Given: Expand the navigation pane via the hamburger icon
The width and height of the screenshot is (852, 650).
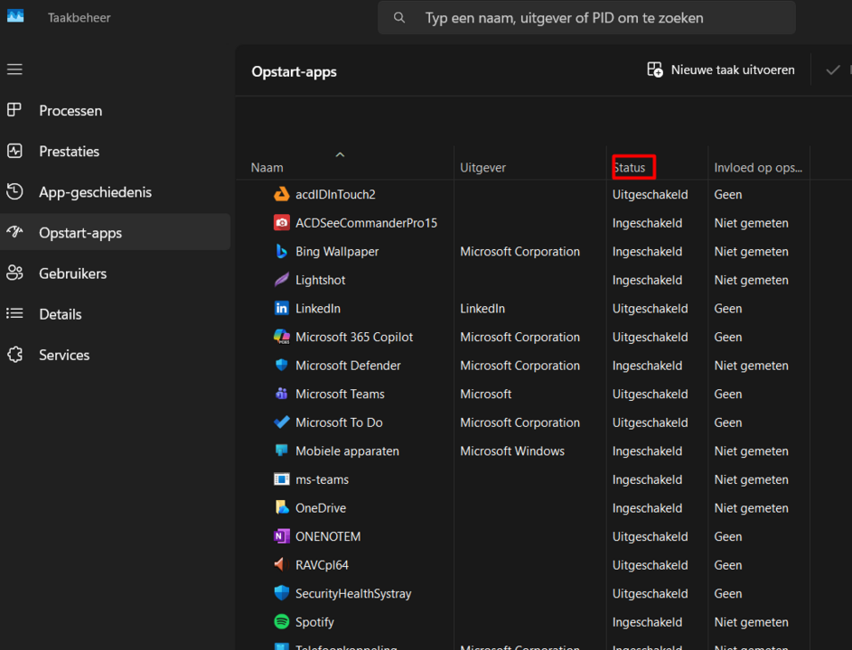Looking at the screenshot, I should (x=14, y=69).
